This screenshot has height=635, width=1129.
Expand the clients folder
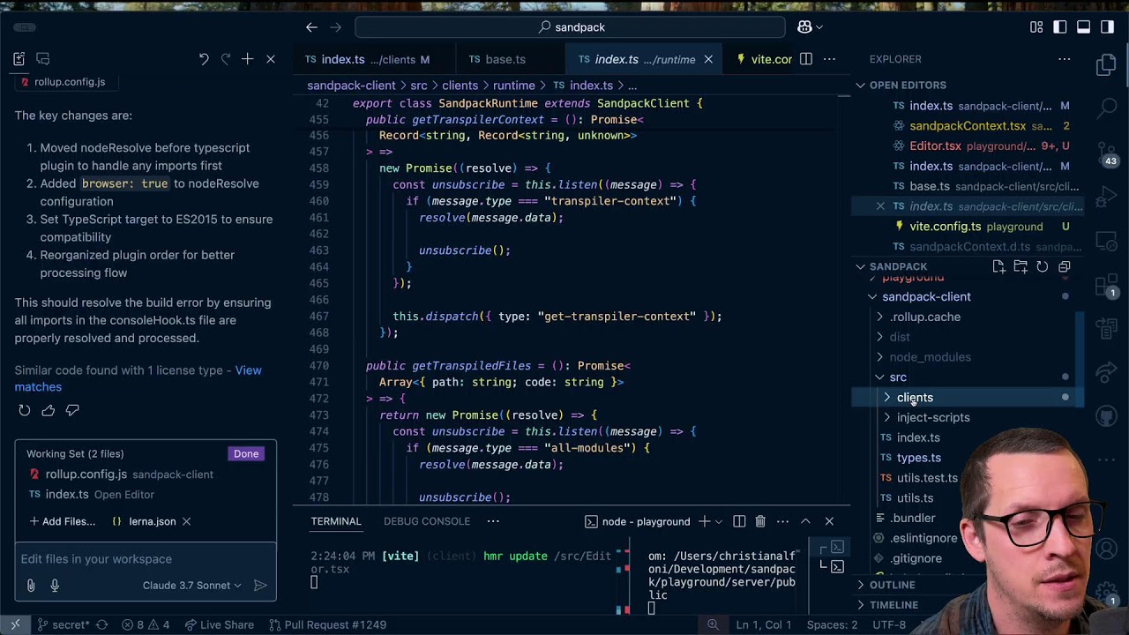(x=914, y=398)
